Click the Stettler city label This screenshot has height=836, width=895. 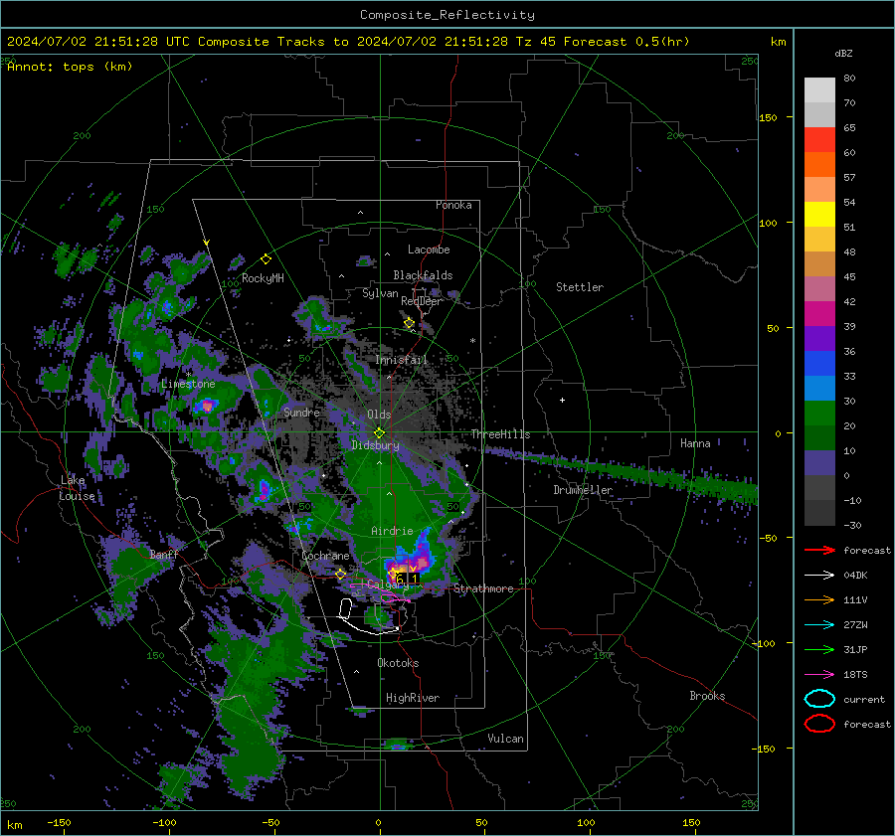(580, 287)
